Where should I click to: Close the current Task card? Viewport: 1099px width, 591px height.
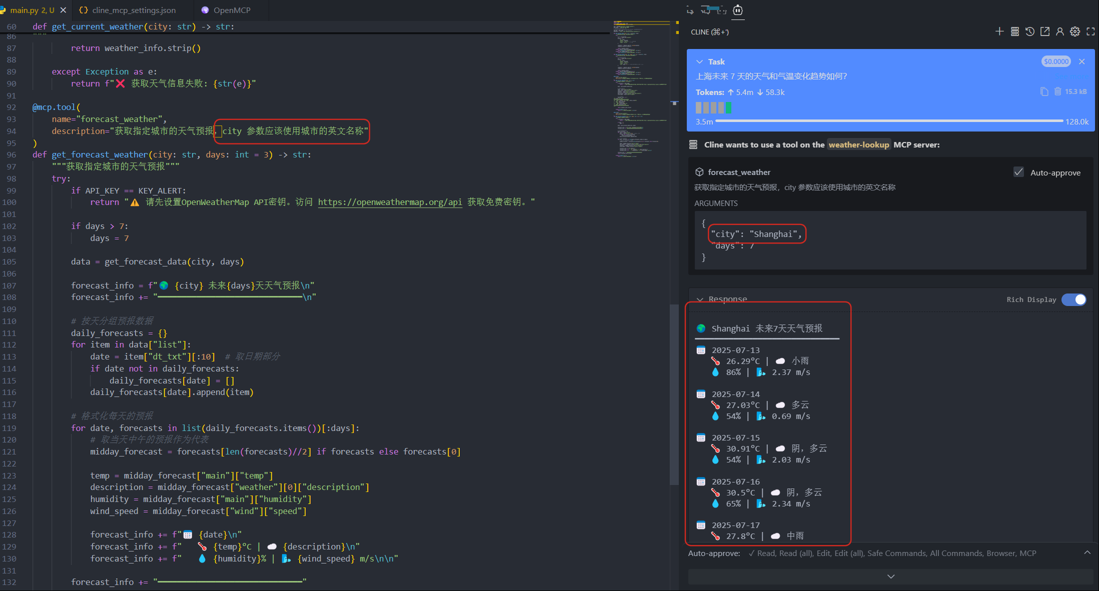coord(1082,61)
